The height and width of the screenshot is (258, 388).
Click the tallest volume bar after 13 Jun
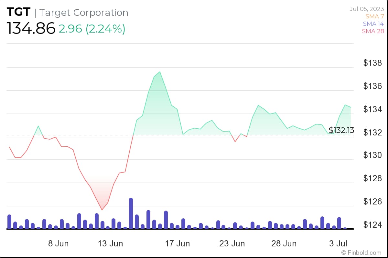[x=131, y=213]
